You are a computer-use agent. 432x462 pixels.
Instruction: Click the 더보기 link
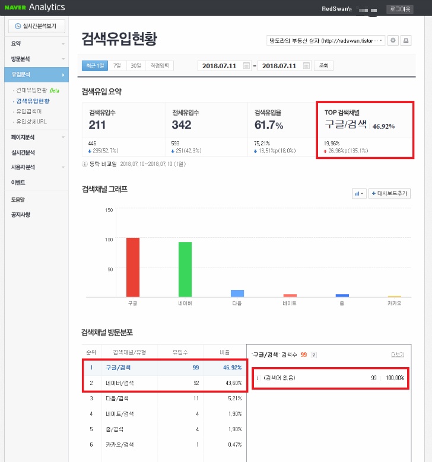pos(398,355)
